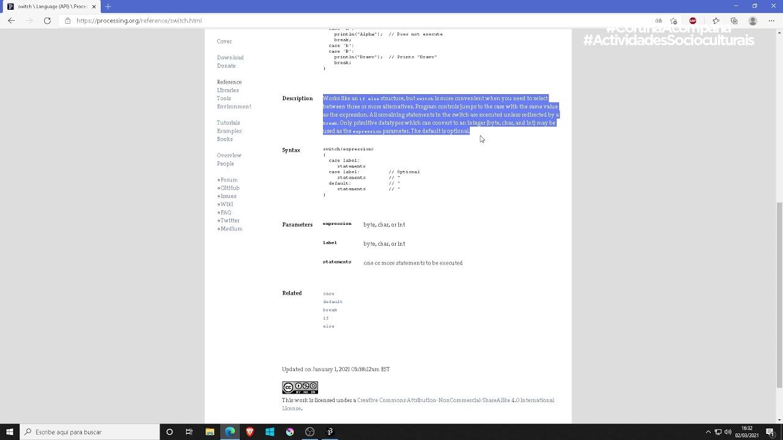Open the Twitter external link

coord(230,221)
